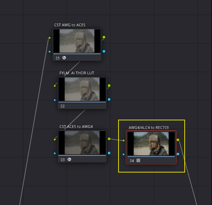Click node 03 green RGB output square
This screenshot has width=212, height=205.
pyautogui.click(x=109, y=139)
